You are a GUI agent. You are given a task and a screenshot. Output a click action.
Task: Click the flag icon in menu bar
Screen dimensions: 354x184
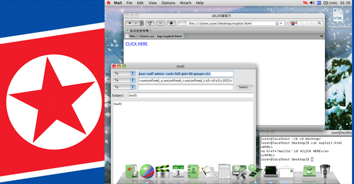click(305, 3)
